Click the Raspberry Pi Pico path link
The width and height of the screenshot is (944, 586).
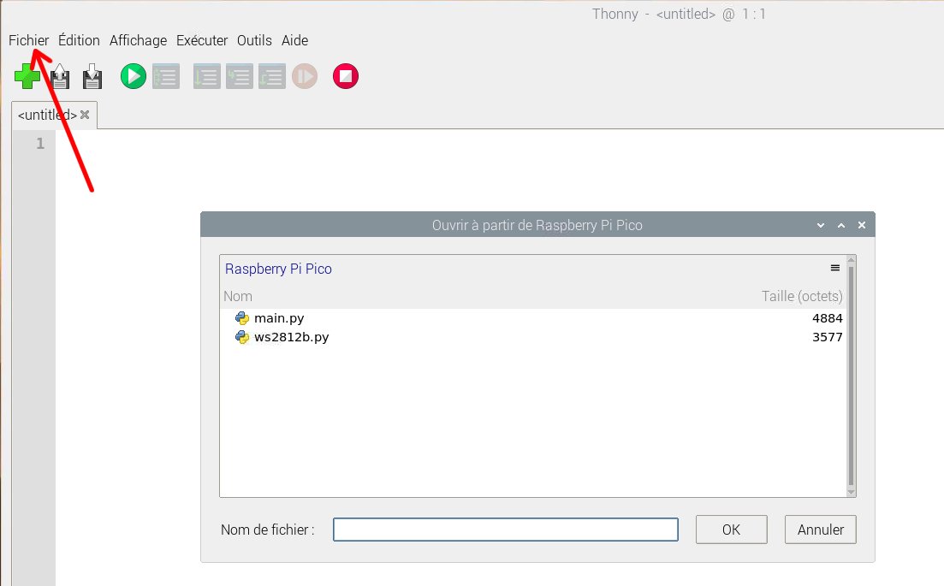pos(278,269)
